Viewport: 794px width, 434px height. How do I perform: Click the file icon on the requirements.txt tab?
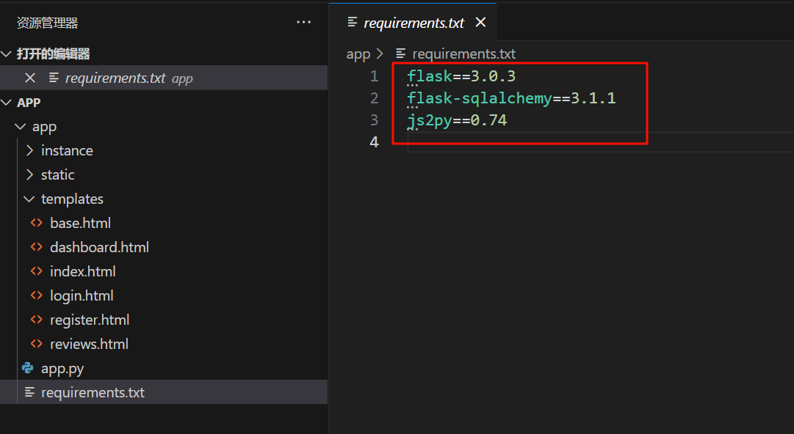[x=353, y=23]
